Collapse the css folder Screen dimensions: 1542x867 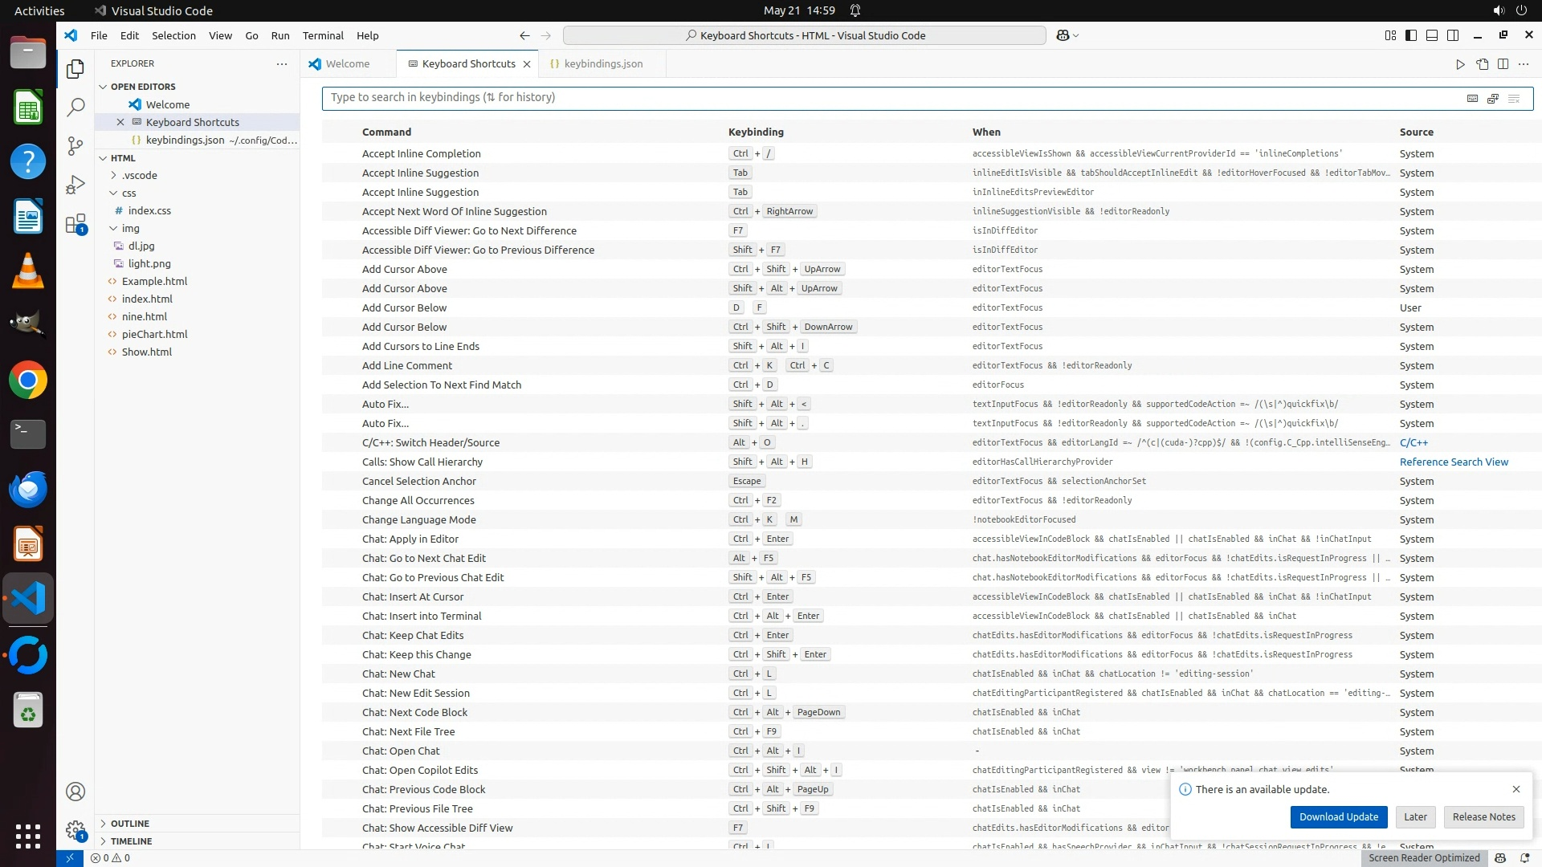pos(128,193)
